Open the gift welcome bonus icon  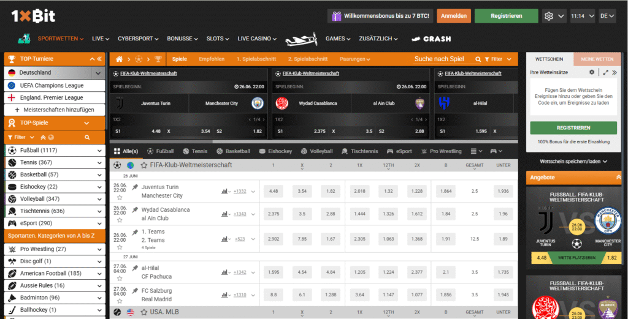(337, 16)
